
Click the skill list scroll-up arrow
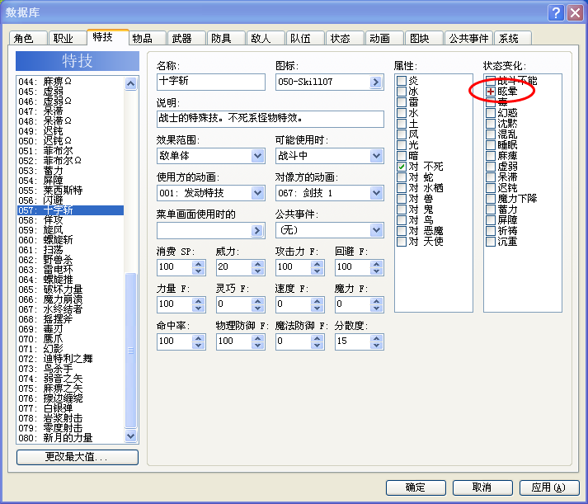[x=130, y=83]
